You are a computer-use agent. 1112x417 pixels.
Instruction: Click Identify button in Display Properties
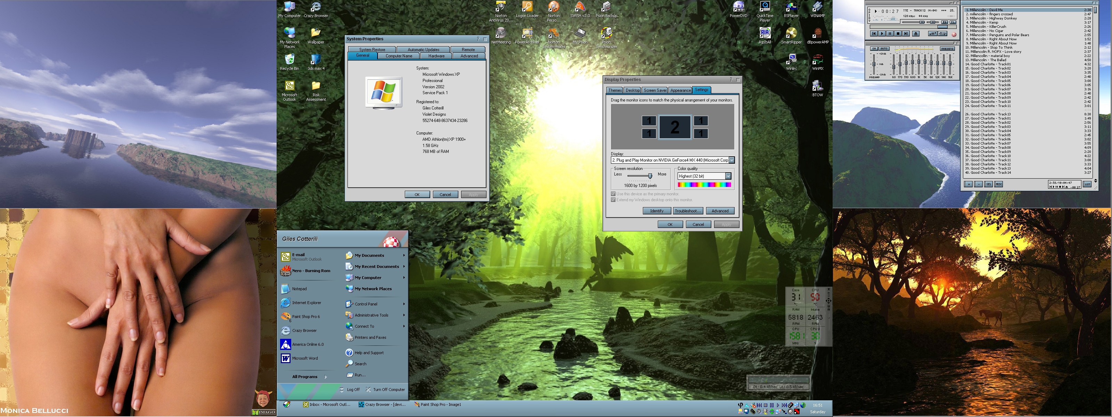click(656, 211)
